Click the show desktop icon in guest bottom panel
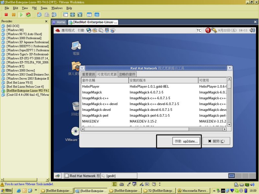Viewport: 259px width, 194px height. click(58, 176)
